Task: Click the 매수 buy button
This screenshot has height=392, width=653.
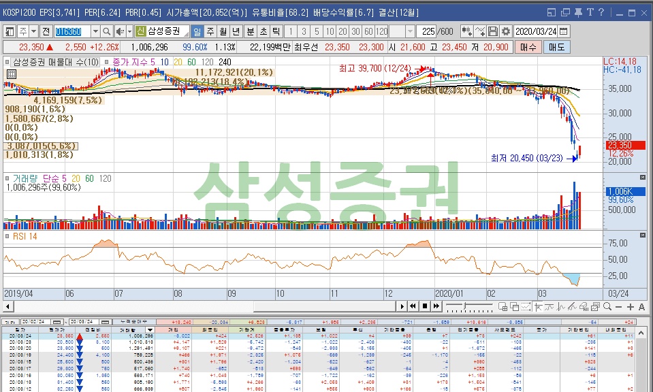Action: (528, 47)
